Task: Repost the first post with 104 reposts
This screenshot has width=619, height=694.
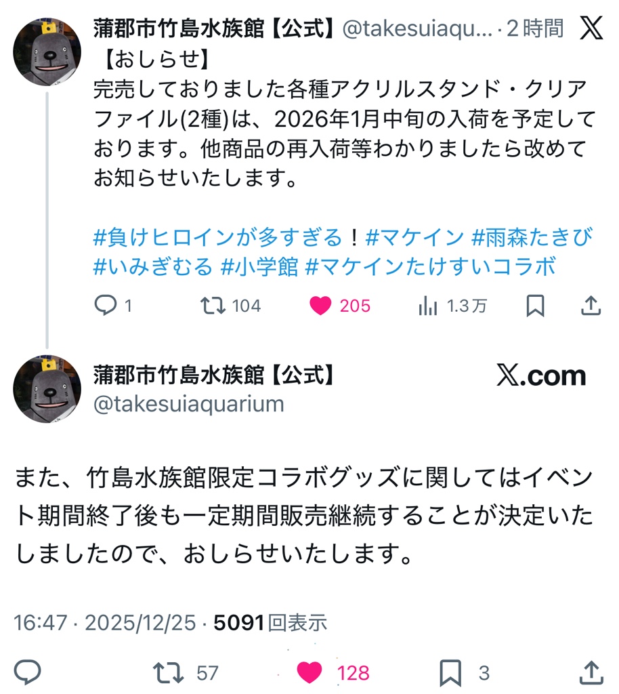Action: click(213, 306)
